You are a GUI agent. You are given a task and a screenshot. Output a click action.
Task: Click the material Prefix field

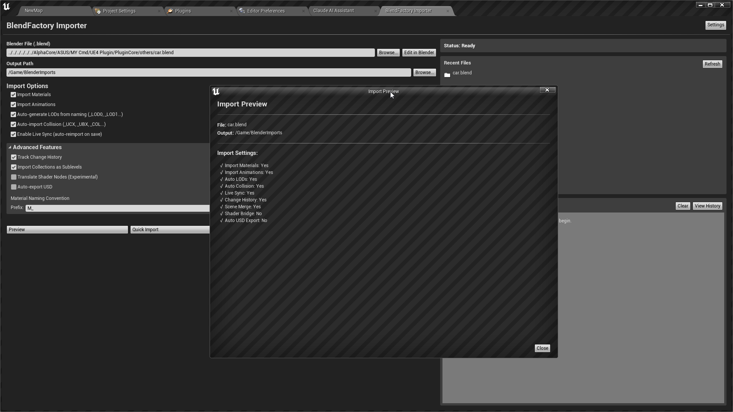point(118,208)
